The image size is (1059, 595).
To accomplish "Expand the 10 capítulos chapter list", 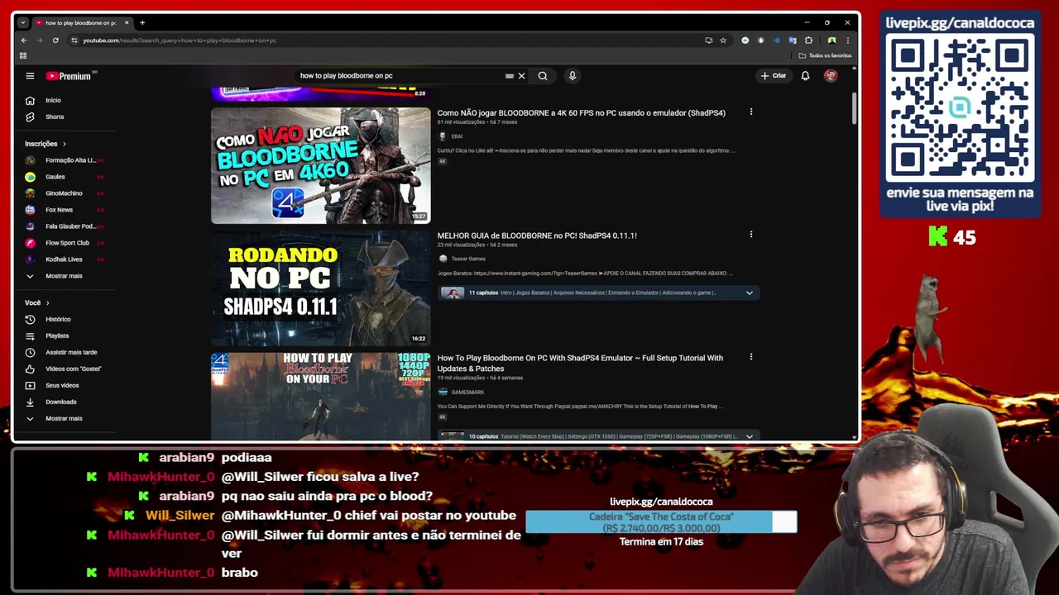I will [750, 436].
